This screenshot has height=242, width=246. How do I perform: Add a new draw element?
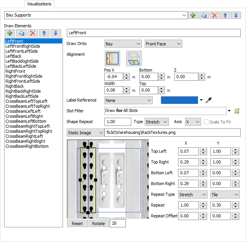(10, 33)
